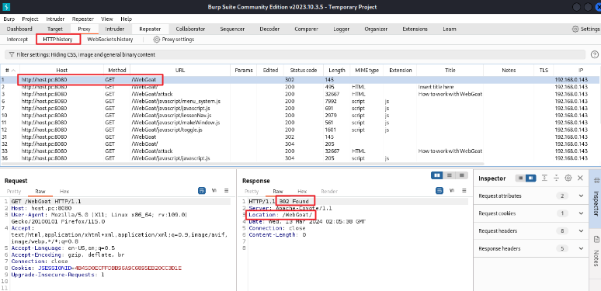Screen dimensions: 601x291
Task: Show non-printable chars in Response panel
Action: pyautogui.click(x=452, y=190)
